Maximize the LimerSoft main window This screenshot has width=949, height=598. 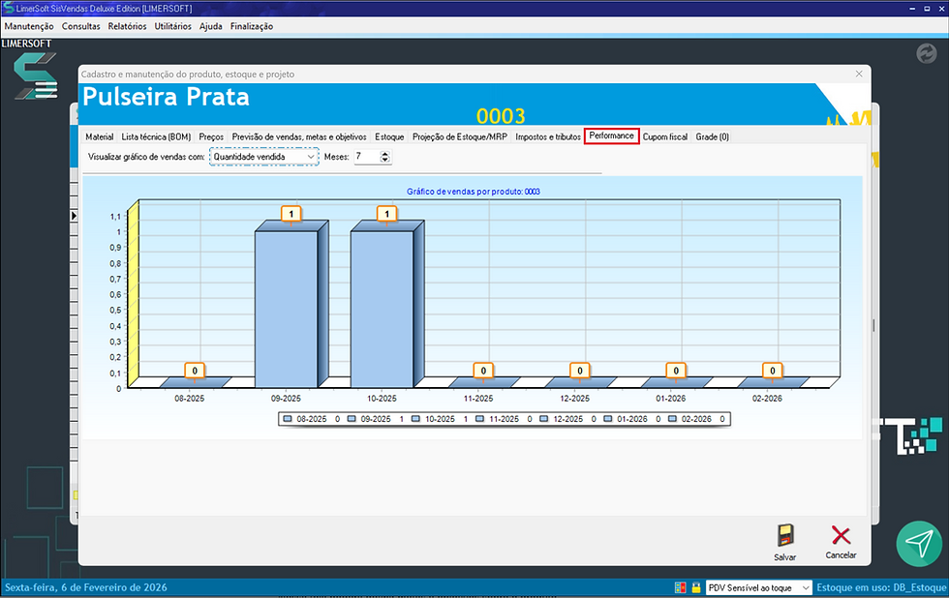click(927, 9)
